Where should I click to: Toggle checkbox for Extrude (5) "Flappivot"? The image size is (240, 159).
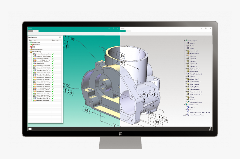coord(33,66)
